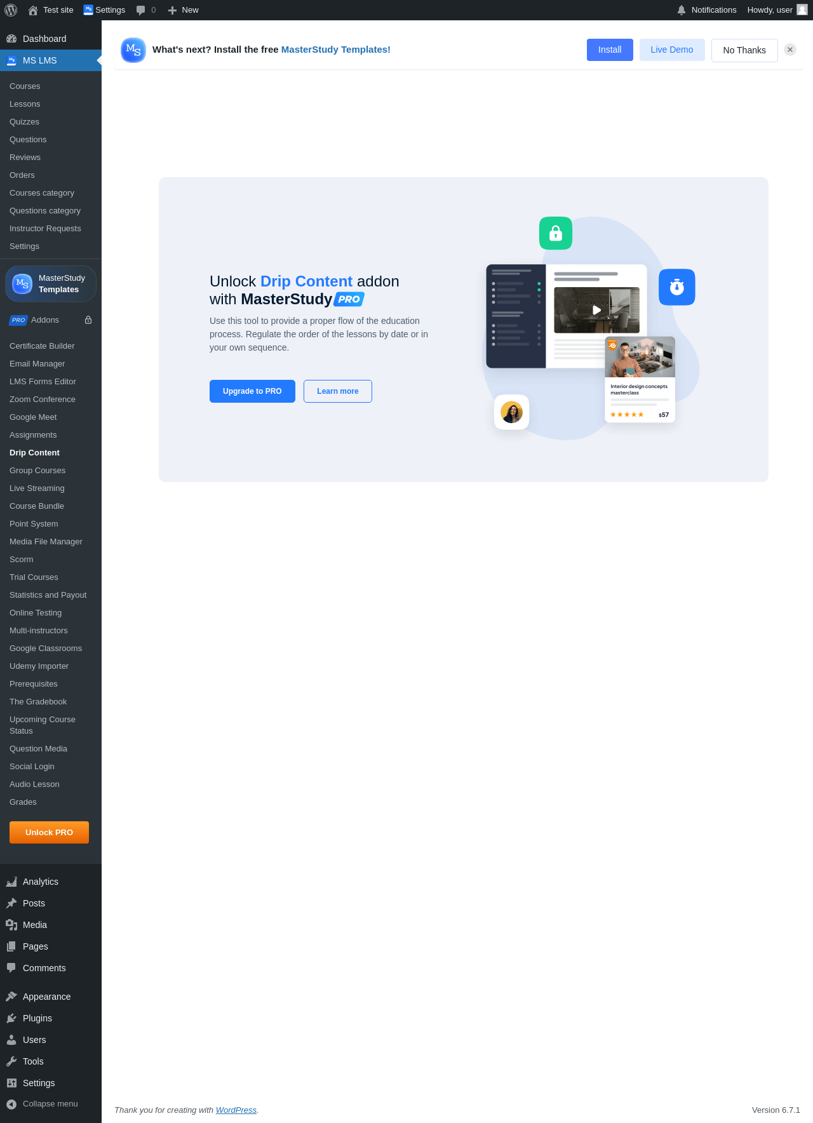Click the Comments icon in sidebar

[11, 968]
